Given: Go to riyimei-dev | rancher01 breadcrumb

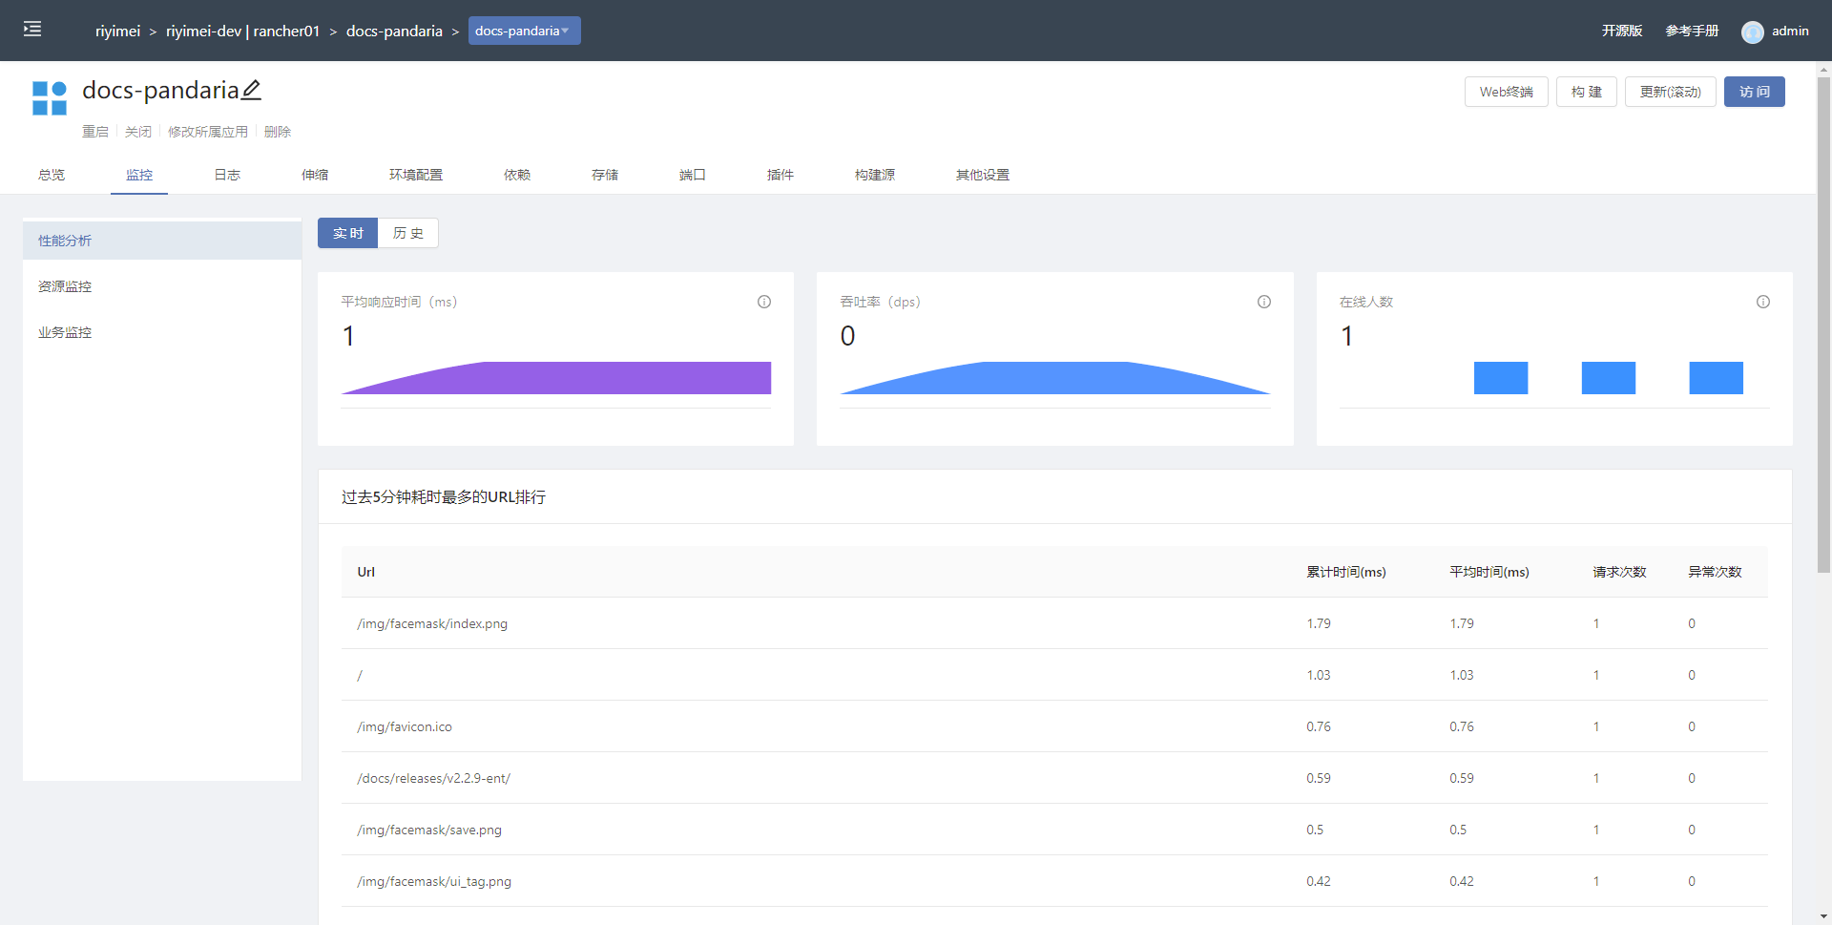Looking at the screenshot, I should [x=242, y=31].
